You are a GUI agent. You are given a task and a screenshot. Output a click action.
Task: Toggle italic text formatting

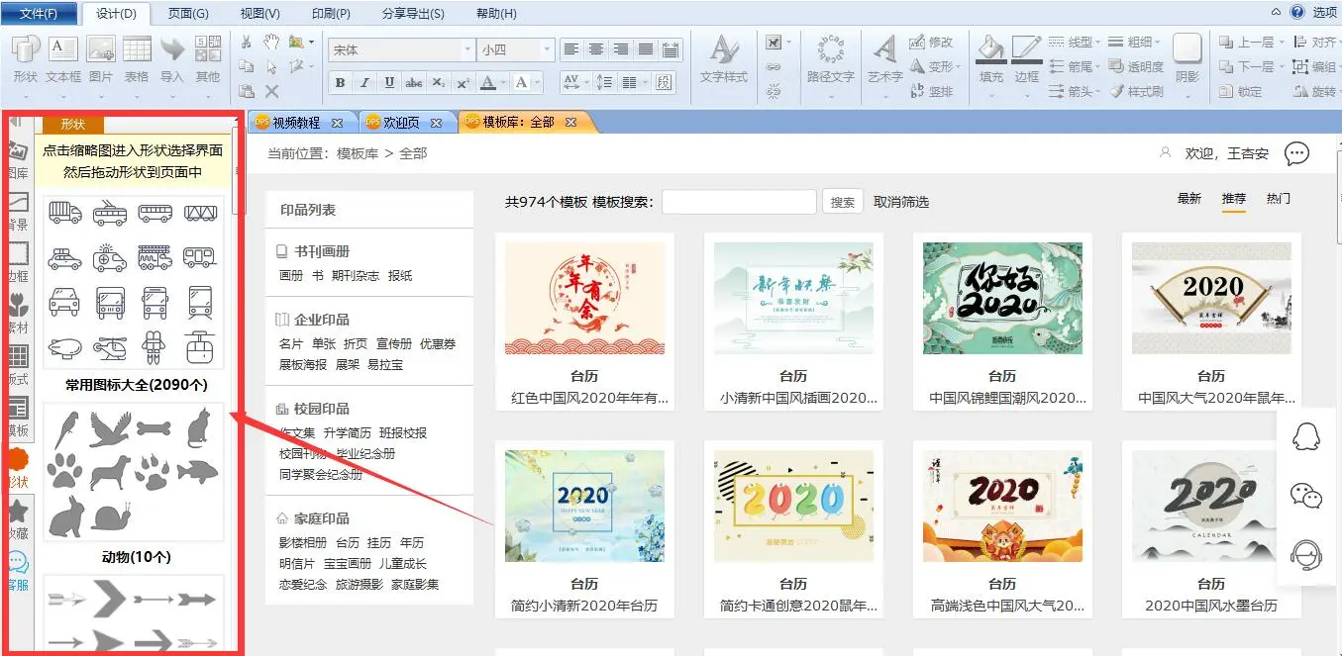tap(364, 82)
